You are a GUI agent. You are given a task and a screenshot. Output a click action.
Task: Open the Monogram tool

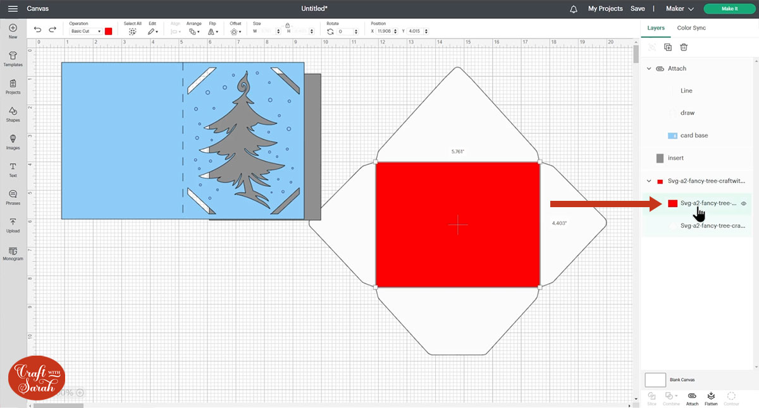click(x=13, y=253)
